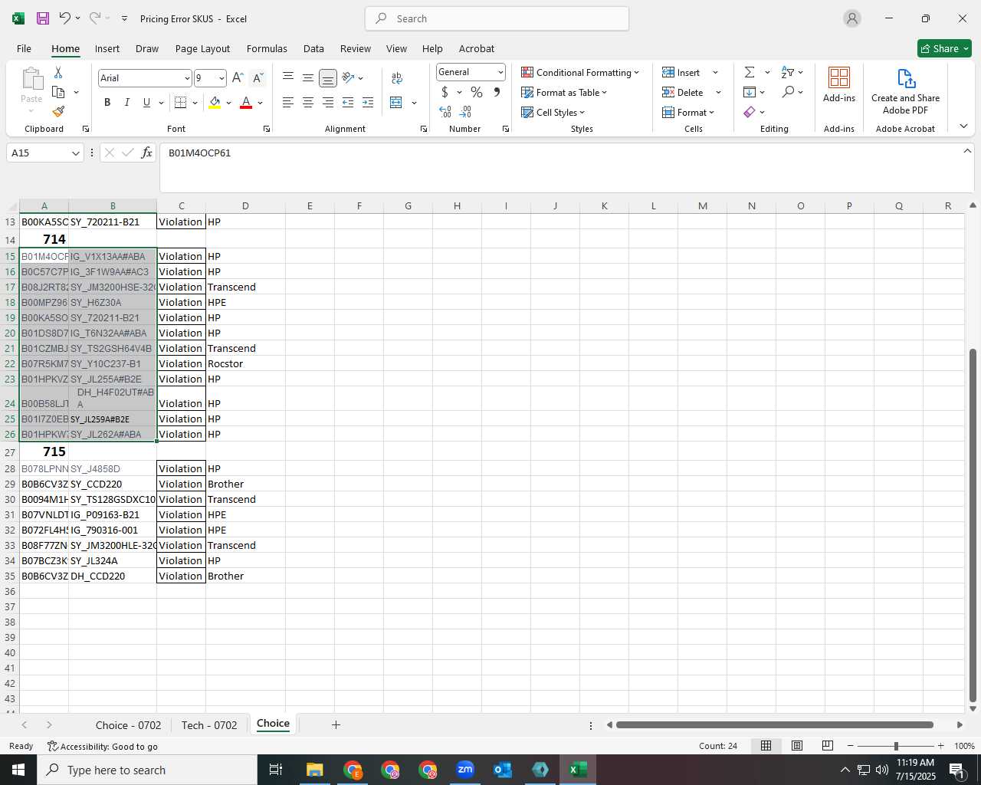Click the red Font Color swatch
981x785 pixels.
point(246,103)
